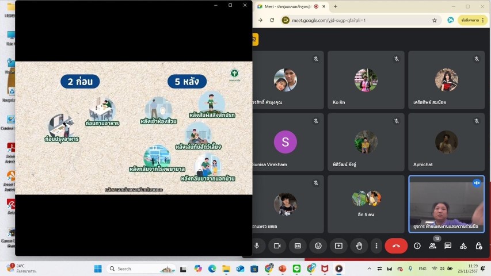This screenshot has height=276, width=491.
Task: Open Meet's three-dot more options menu
Action: point(376,246)
